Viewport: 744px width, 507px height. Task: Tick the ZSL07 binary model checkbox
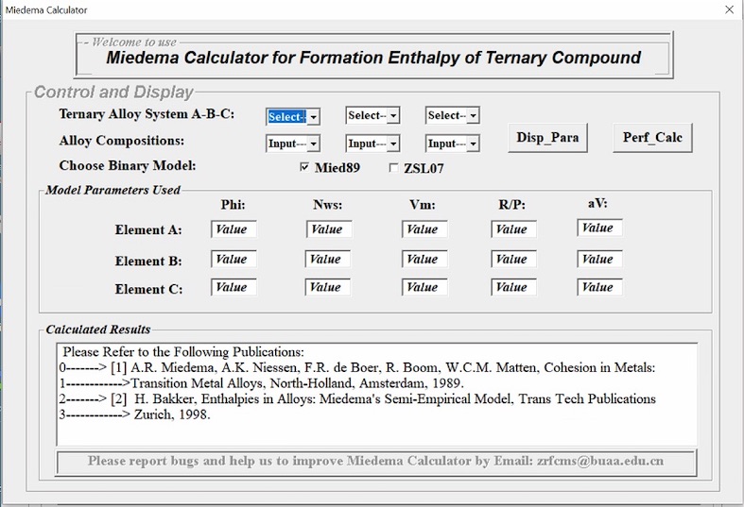click(x=394, y=168)
